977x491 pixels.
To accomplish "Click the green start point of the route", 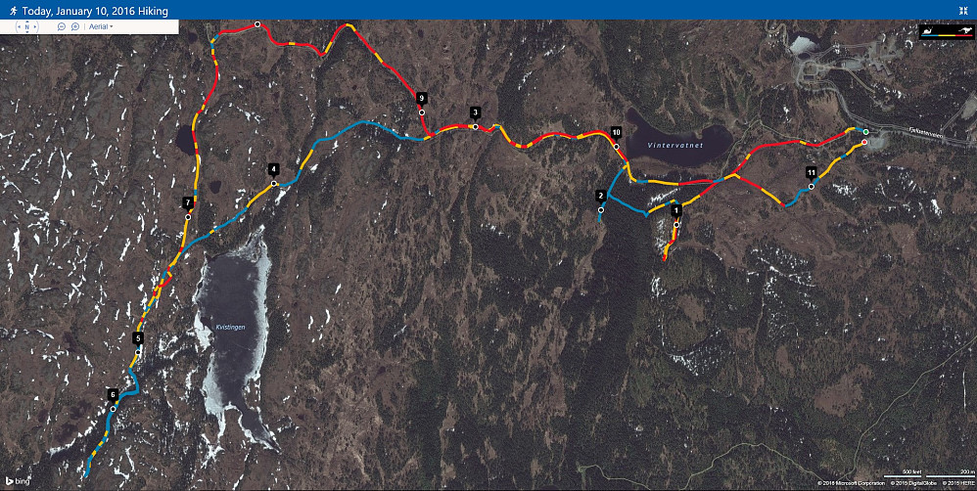I will (866, 132).
